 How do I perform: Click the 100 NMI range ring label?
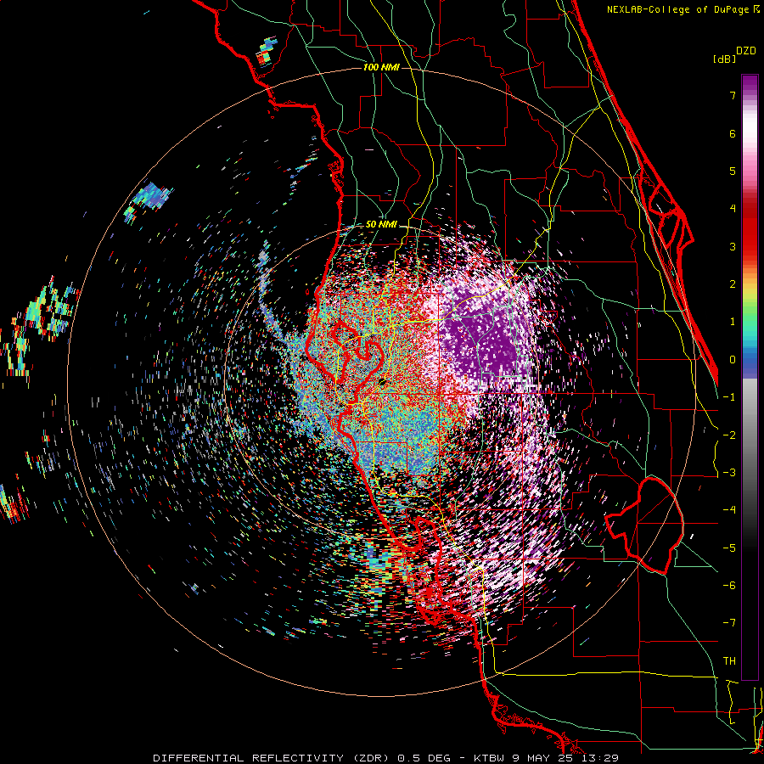381,67
